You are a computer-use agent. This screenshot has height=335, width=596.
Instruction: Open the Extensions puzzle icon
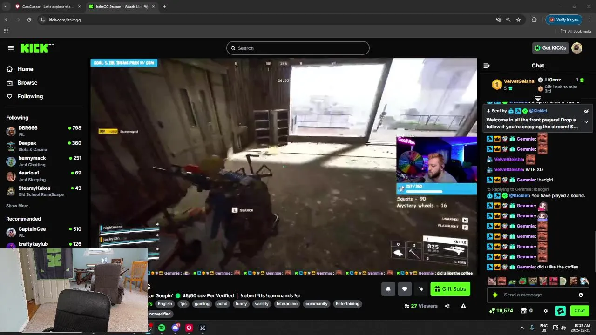point(534,20)
